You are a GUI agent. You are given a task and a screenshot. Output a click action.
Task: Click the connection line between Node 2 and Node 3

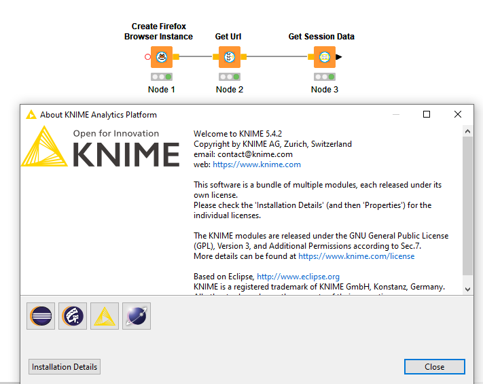click(277, 56)
